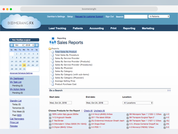Click the top Search input field
This screenshot has width=178, height=134.
[x=136, y=17]
